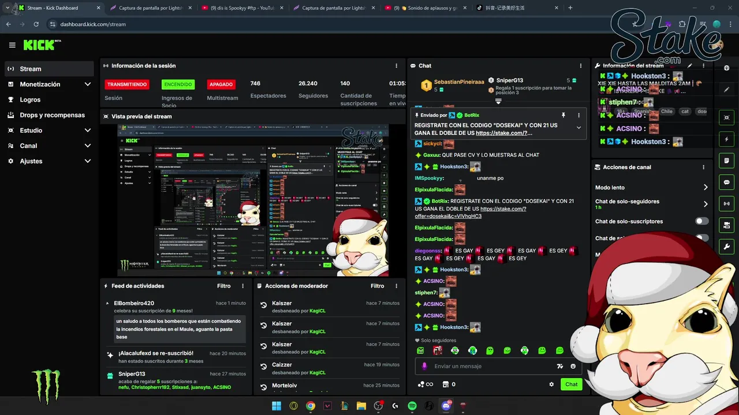Click the TRANSMITIENDO status badge
The height and width of the screenshot is (415, 739).
pyautogui.click(x=127, y=84)
